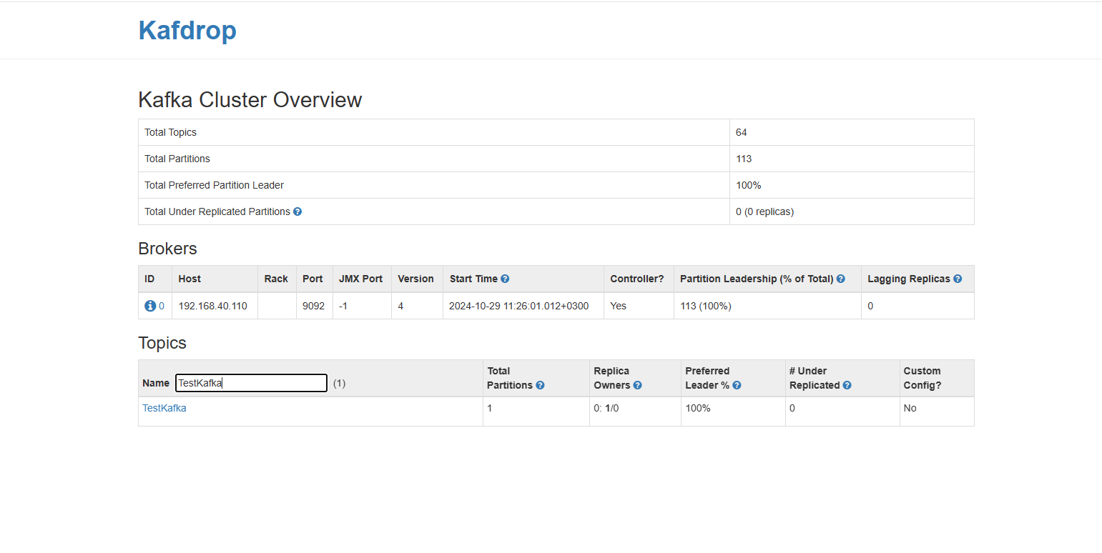
Task: Click help icon next to Total Under Replicated Partitions
Action: pos(297,211)
